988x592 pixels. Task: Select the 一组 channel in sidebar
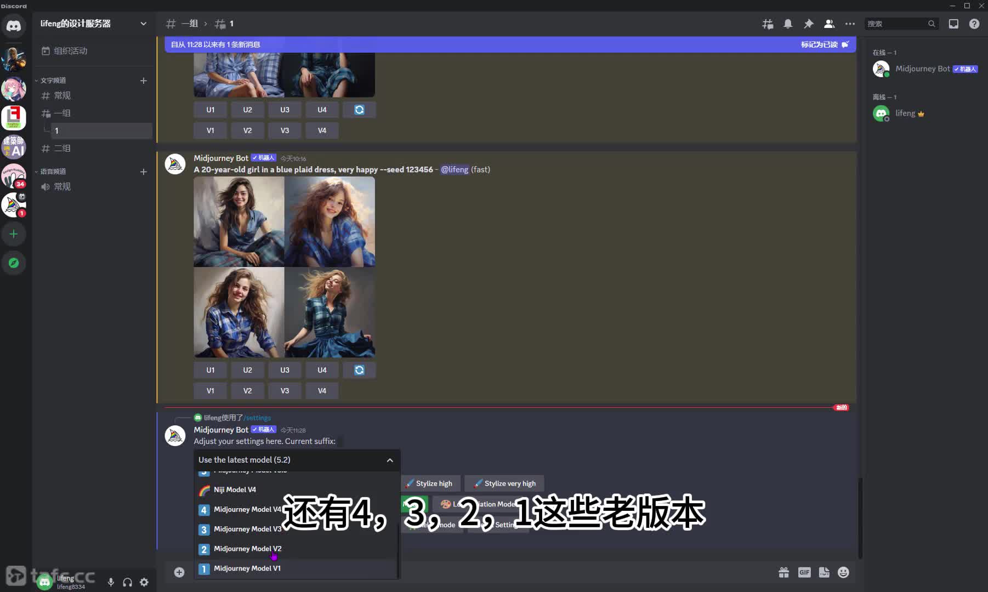[x=93, y=113]
